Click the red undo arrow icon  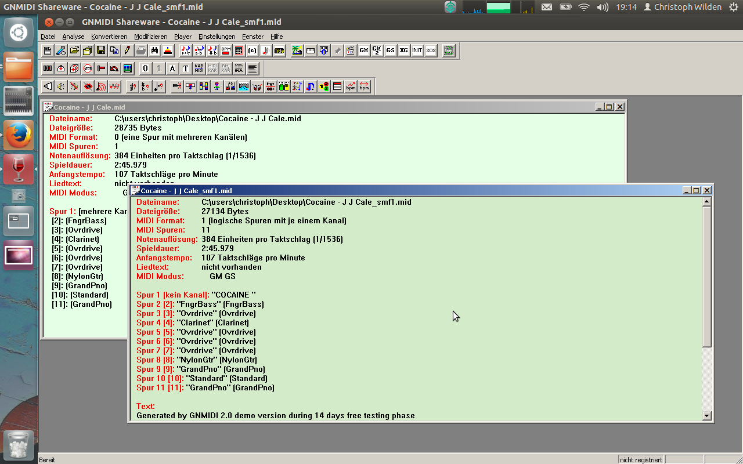click(x=114, y=68)
